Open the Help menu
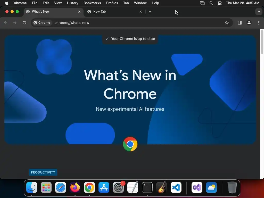The width and height of the screenshot is (264, 198). click(x=155, y=3)
